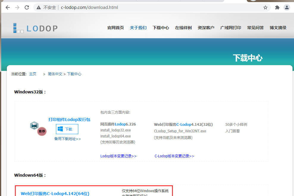
Task: Click the 简体中文 breadcrumb link
Action: [55, 74]
